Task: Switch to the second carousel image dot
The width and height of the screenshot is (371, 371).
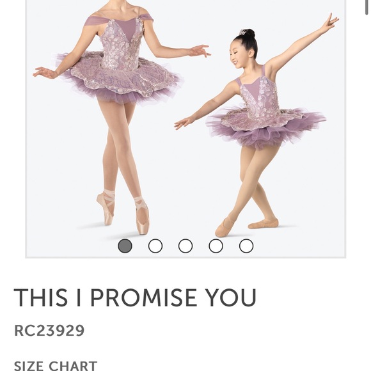Action: pos(155,246)
